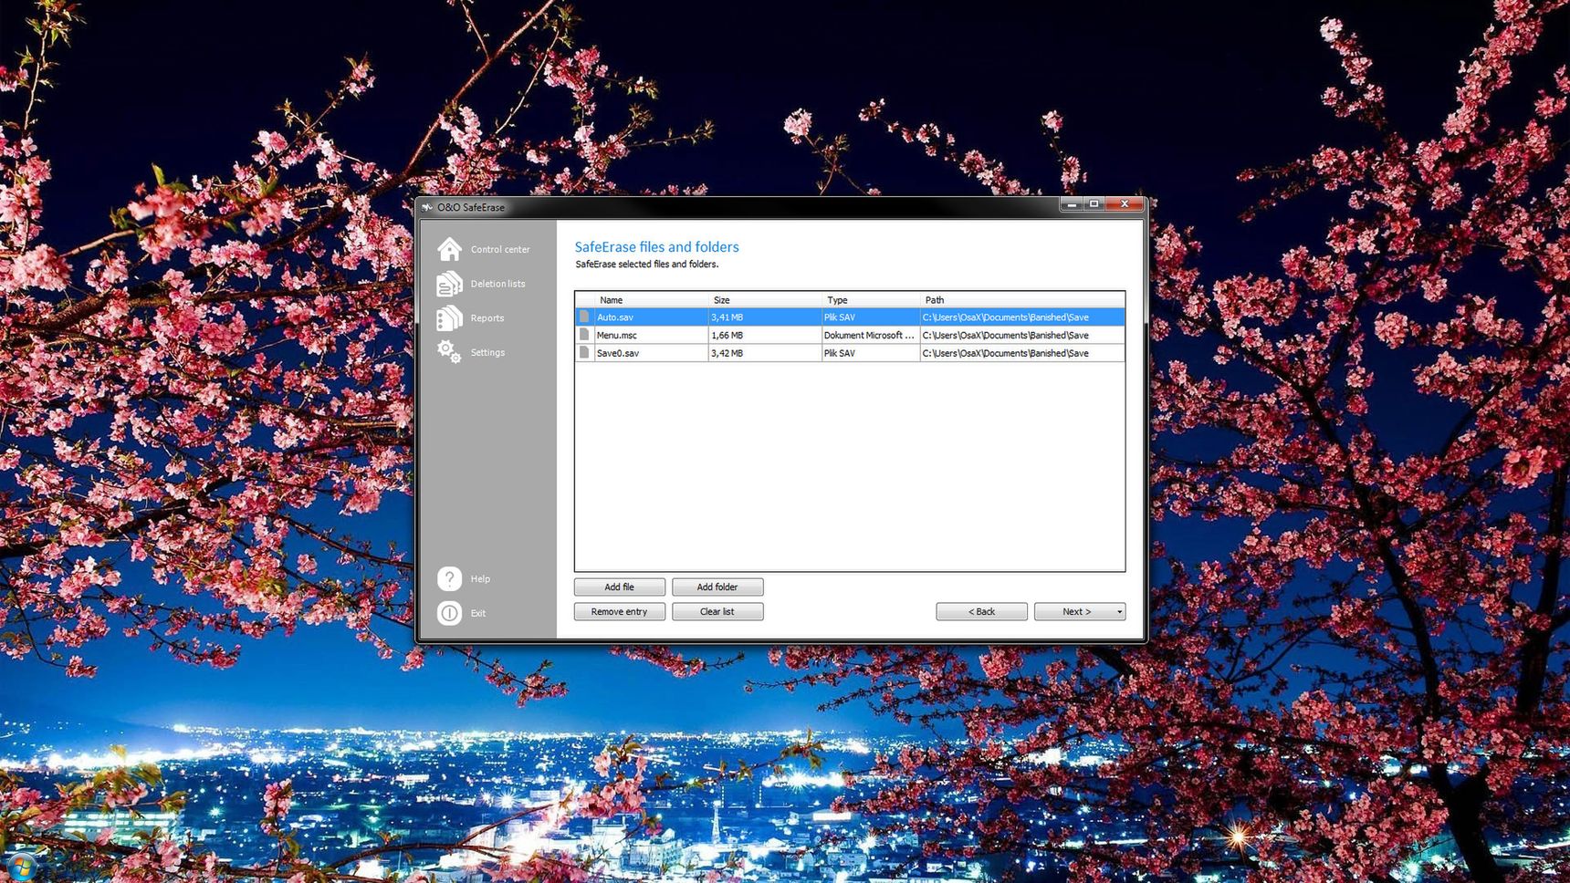Click the Clear list button
The height and width of the screenshot is (883, 1570).
point(717,611)
